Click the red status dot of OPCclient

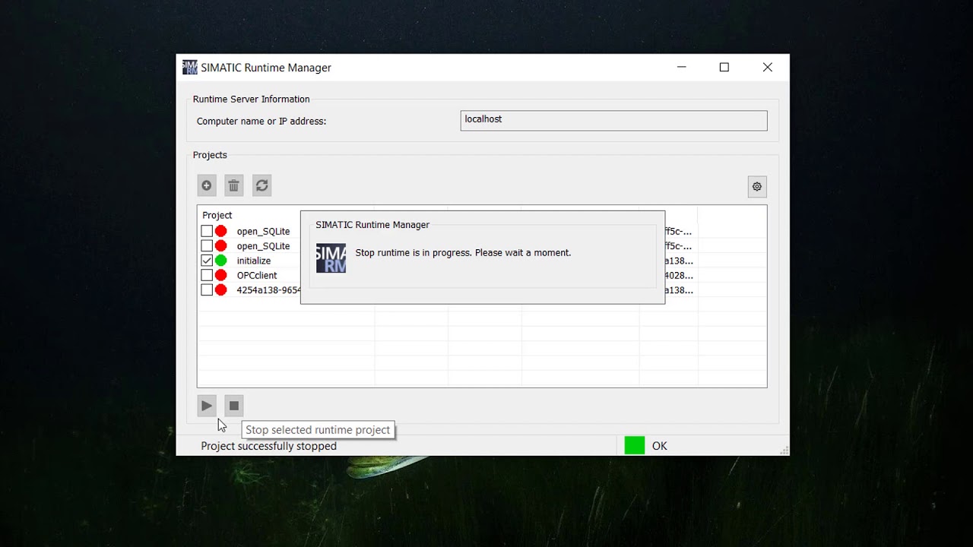tap(220, 275)
